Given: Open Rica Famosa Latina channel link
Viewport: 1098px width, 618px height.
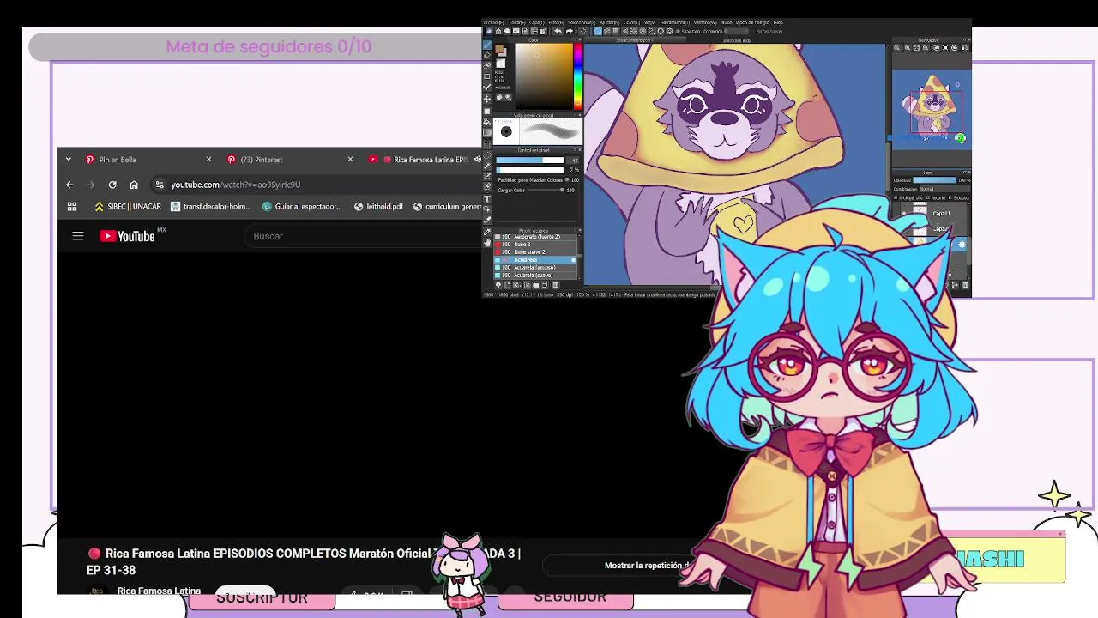Looking at the screenshot, I should click(x=159, y=591).
